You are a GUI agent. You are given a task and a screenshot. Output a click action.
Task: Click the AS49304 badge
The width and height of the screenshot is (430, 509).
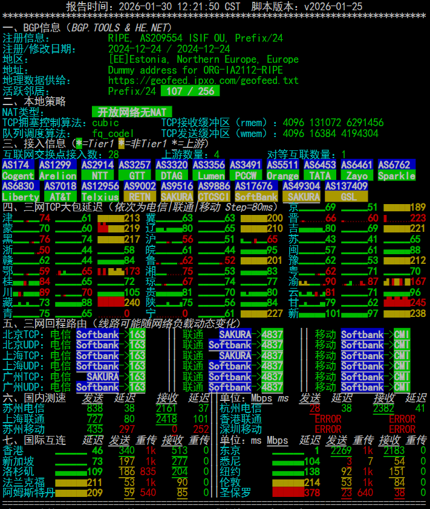[301, 186]
